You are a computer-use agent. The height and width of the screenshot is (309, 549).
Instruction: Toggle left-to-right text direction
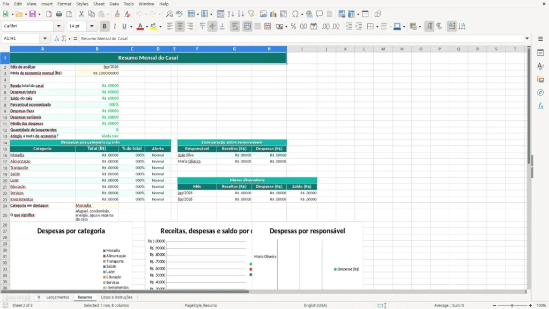point(429,26)
